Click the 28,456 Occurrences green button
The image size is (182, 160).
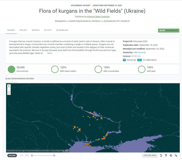coord(169,31)
